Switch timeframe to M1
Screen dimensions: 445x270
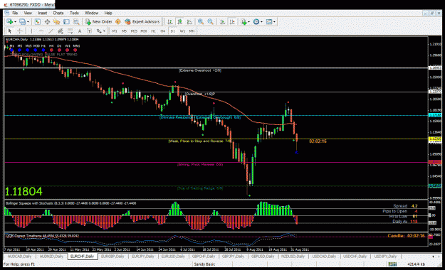point(115,31)
